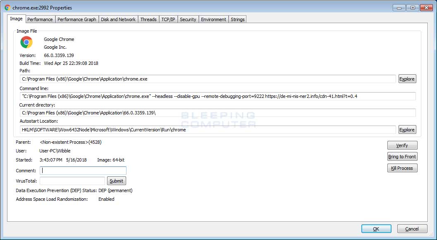437x240 pixels.
Task: Switch to the Environment tab
Action: click(213, 19)
